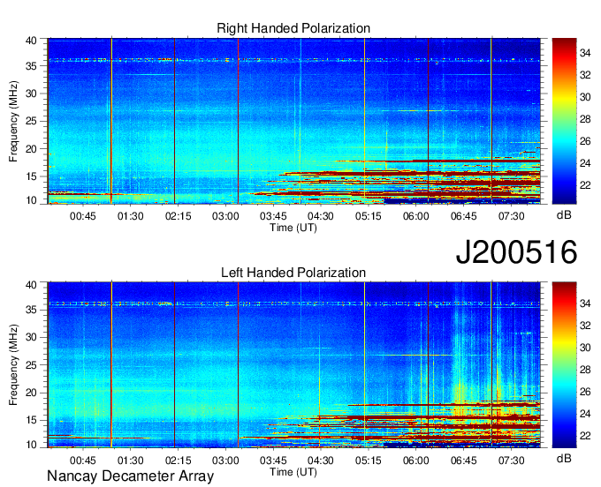Click the 03:00 tick under right-handed plot

coord(225,216)
